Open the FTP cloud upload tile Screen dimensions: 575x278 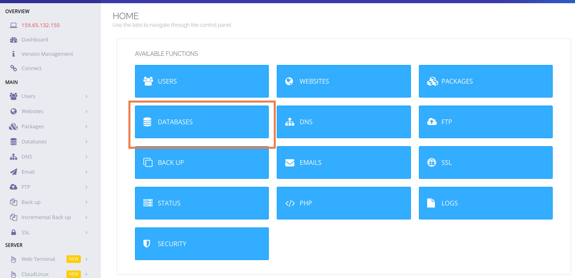coord(485,122)
